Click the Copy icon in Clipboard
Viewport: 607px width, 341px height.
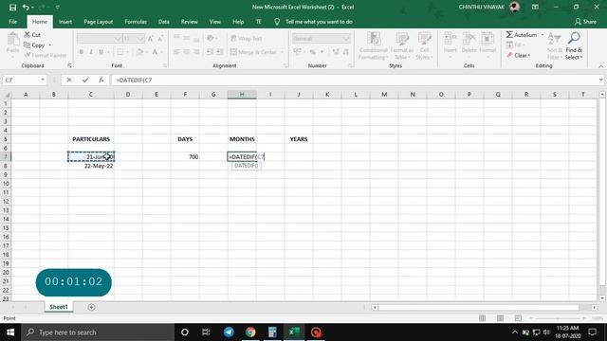(x=28, y=45)
